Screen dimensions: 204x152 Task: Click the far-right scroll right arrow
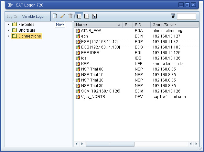(196, 144)
